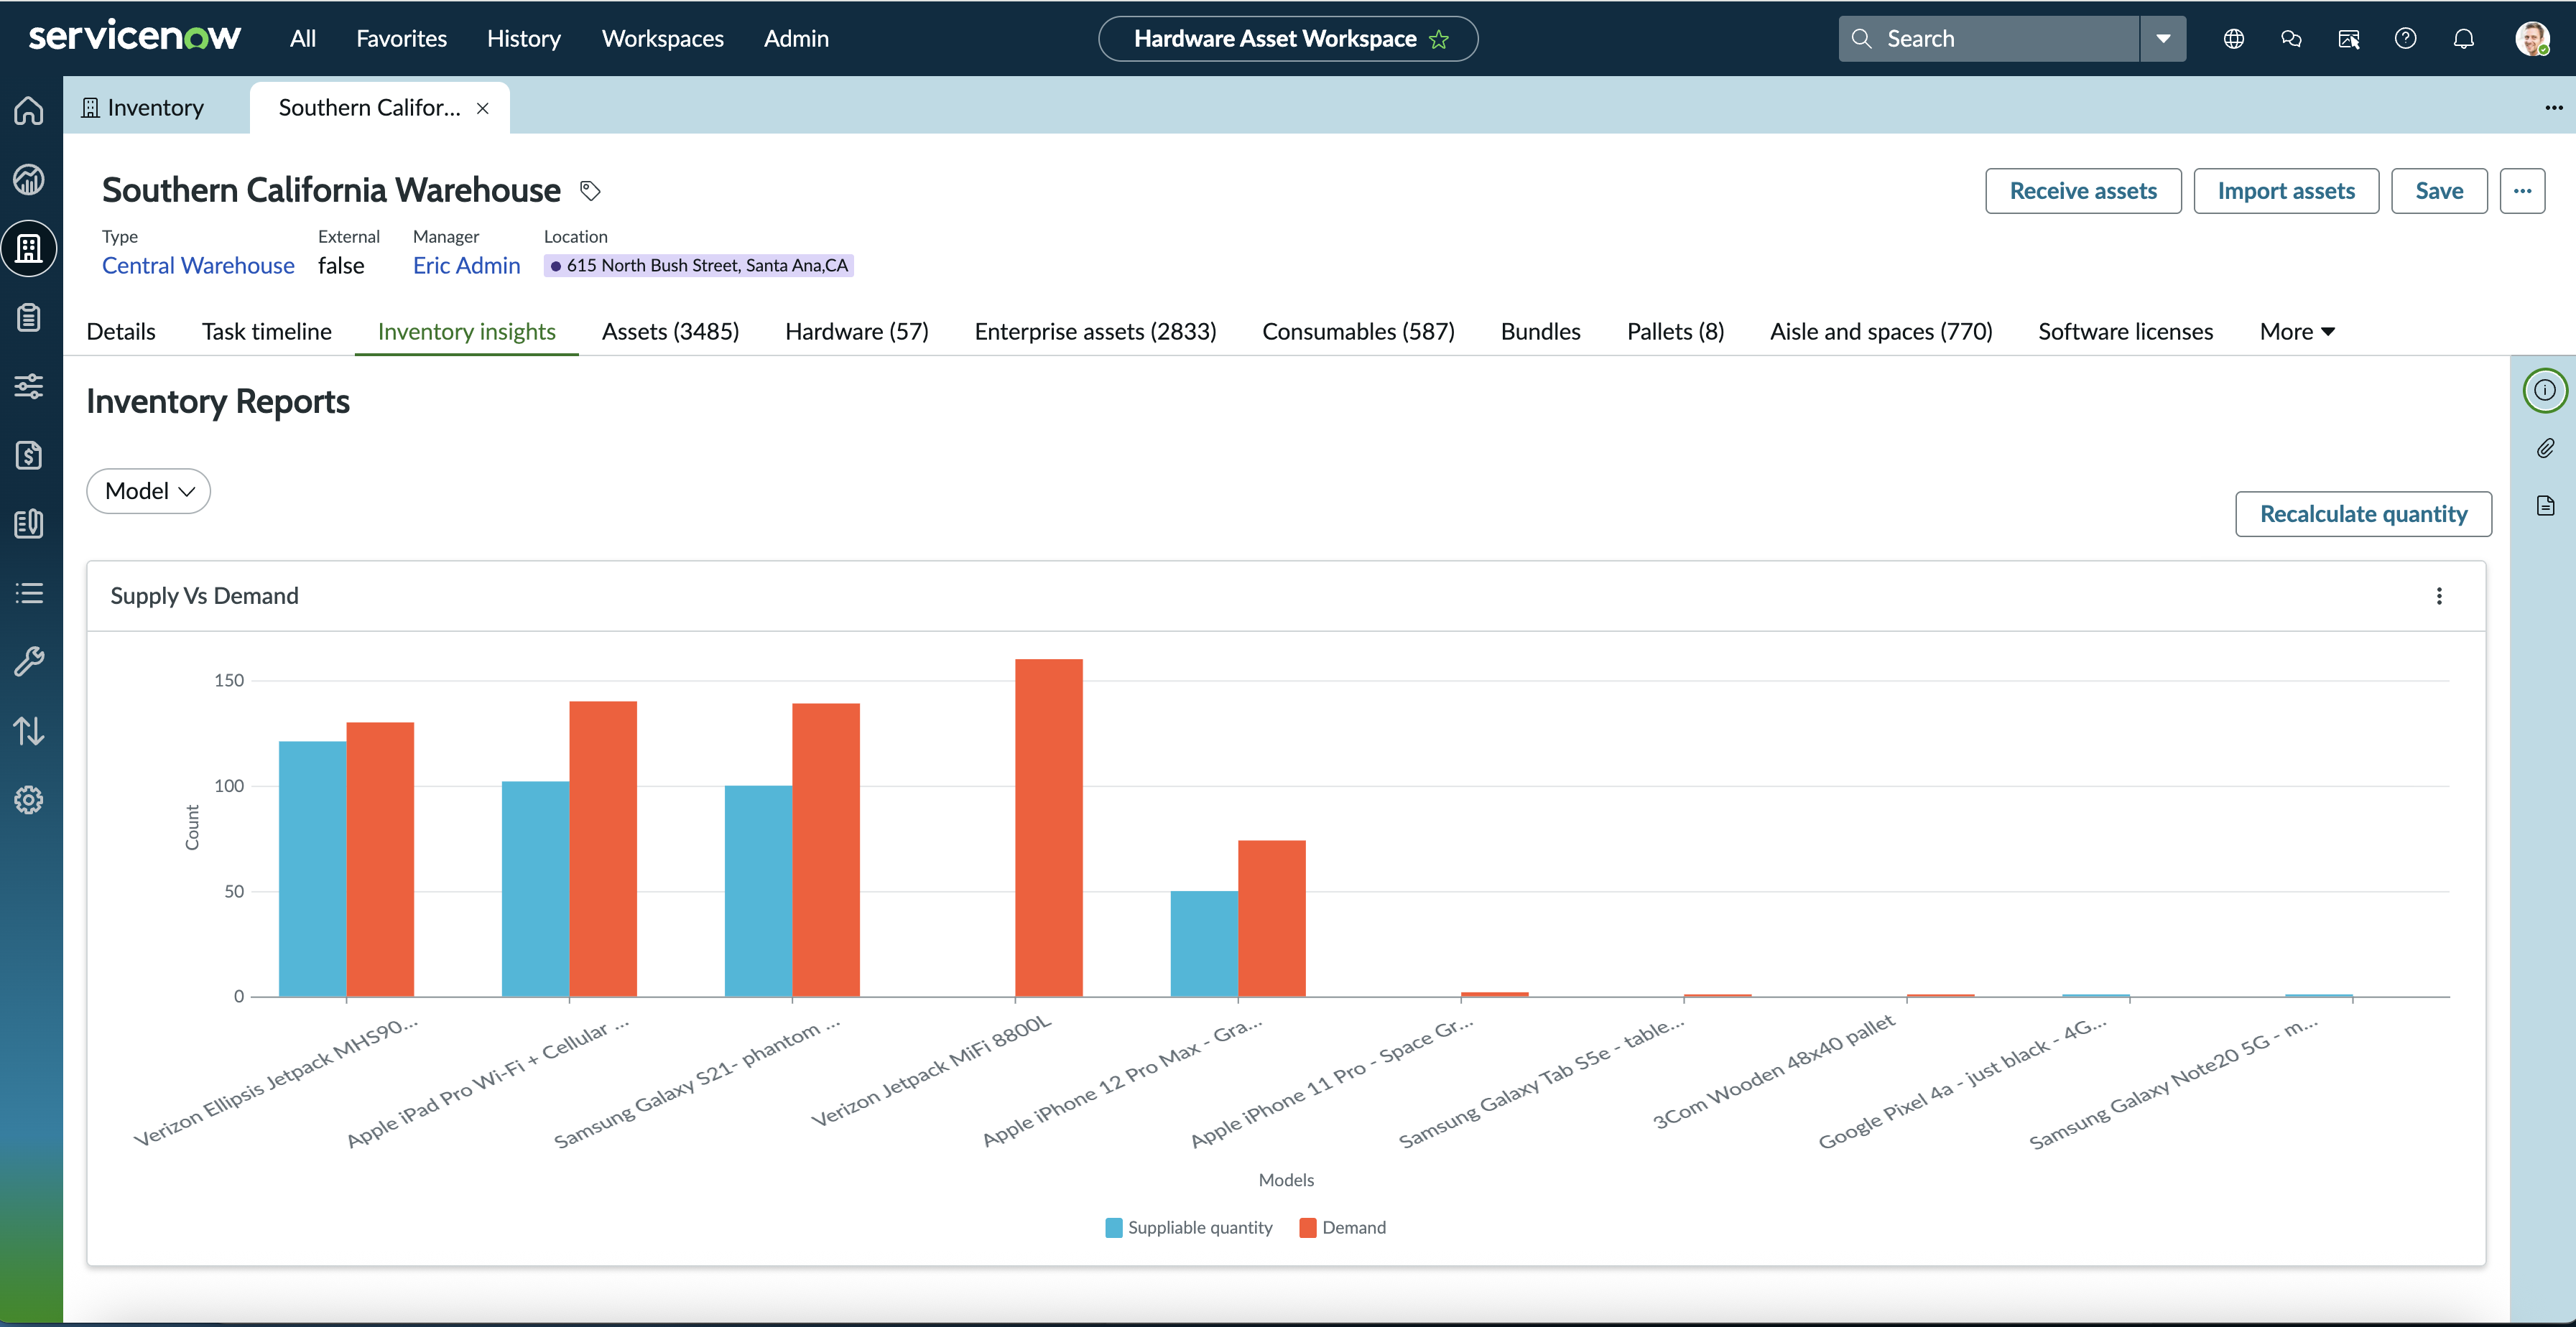This screenshot has width=2576, height=1327.
Task: Switch to Aisle and spaces (770) tab
Action: click(x=1882, y=332)
